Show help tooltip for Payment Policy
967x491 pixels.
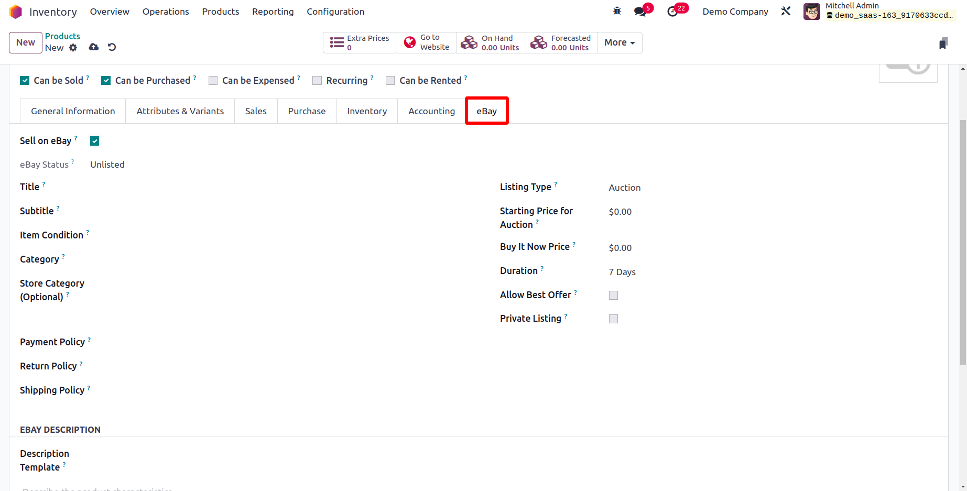pos(89,339)
